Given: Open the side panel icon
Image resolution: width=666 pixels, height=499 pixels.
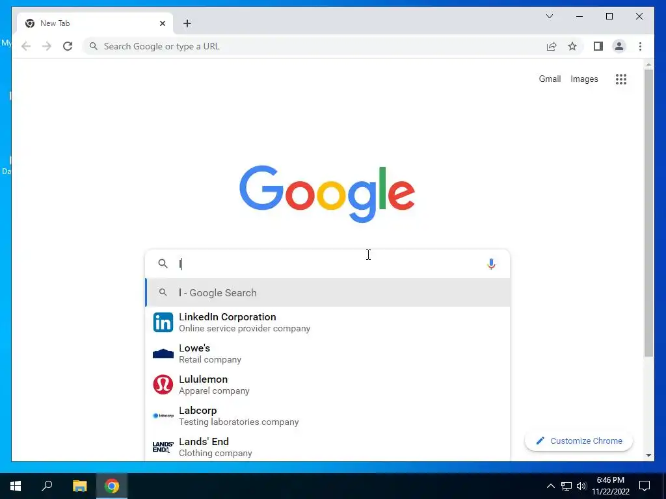Looking at the screenshot, I should pos(598,46).
